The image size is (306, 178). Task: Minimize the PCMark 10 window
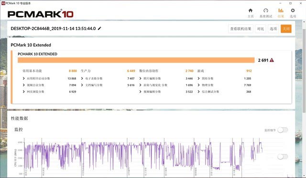tap(281, 3)
